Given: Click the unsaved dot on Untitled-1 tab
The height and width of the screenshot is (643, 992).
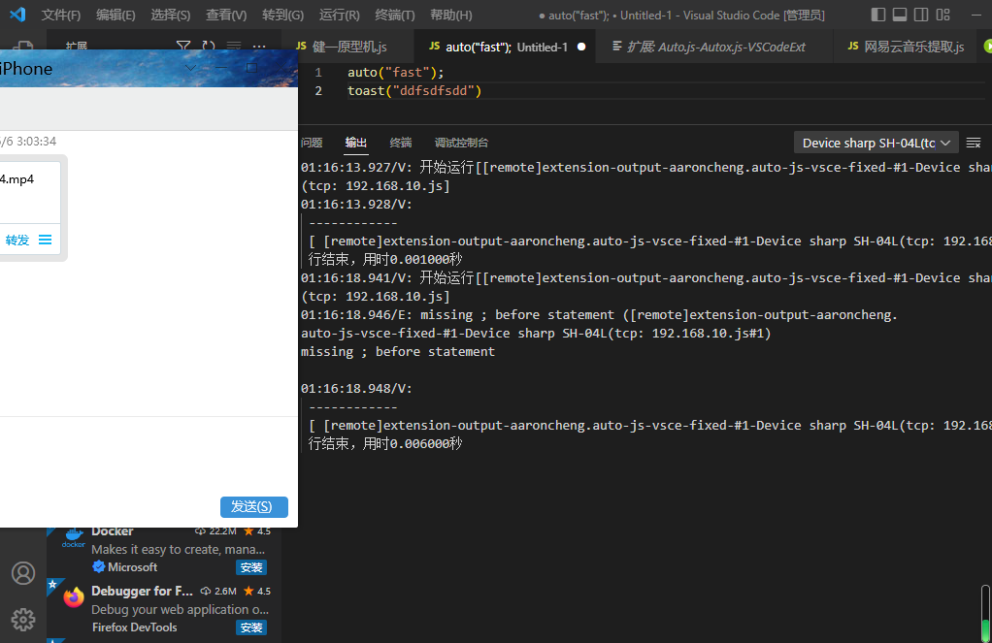Looking at the screenshot, I should tap(581, 47).
